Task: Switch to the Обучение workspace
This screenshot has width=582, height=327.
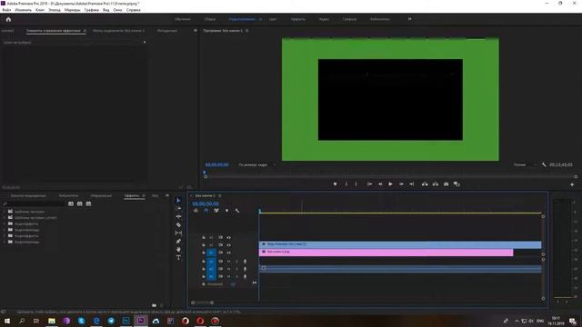Action: click(183, 19)
